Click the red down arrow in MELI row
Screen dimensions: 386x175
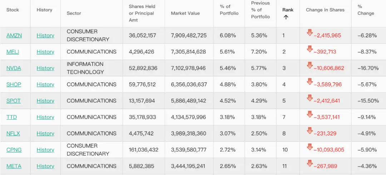(310, 49)
